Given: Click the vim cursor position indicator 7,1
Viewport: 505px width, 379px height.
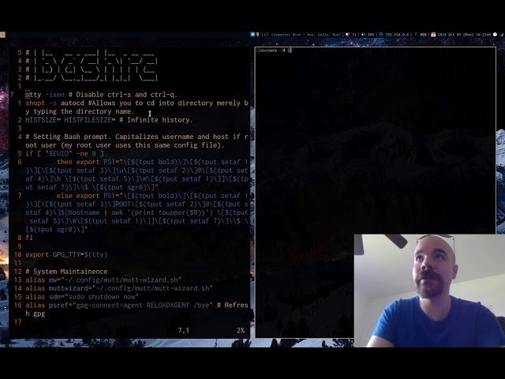Looking at the screenshot, I should coord(184,330).
